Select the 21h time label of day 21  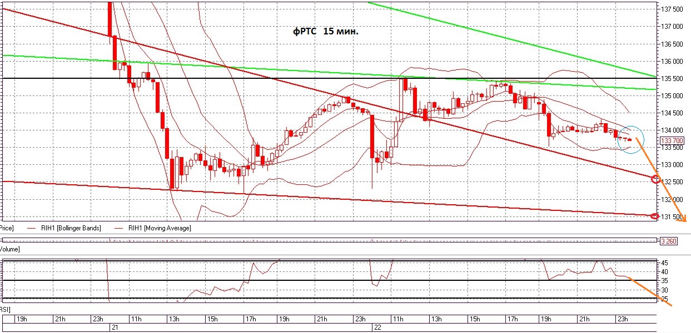[322, 319]
